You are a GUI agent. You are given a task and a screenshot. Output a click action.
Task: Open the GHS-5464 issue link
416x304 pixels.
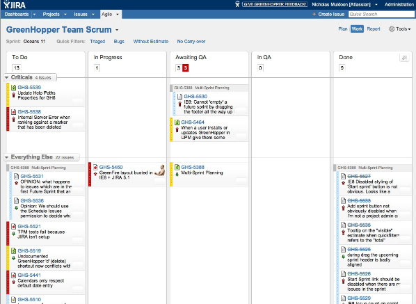[x=193, y=122]
